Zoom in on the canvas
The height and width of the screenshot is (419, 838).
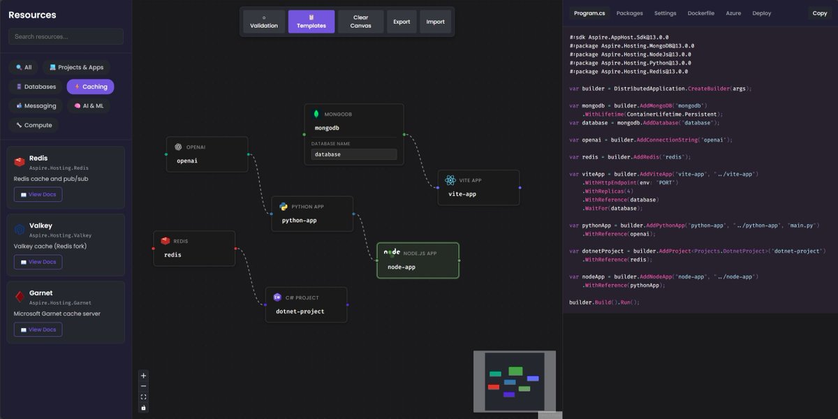(144, 376)
